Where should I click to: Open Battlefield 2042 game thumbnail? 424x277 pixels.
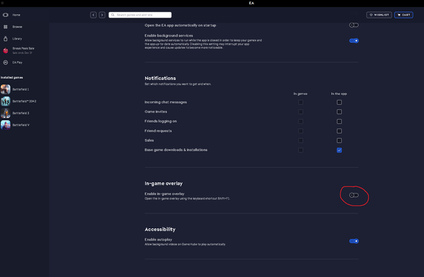click(6, 101)
